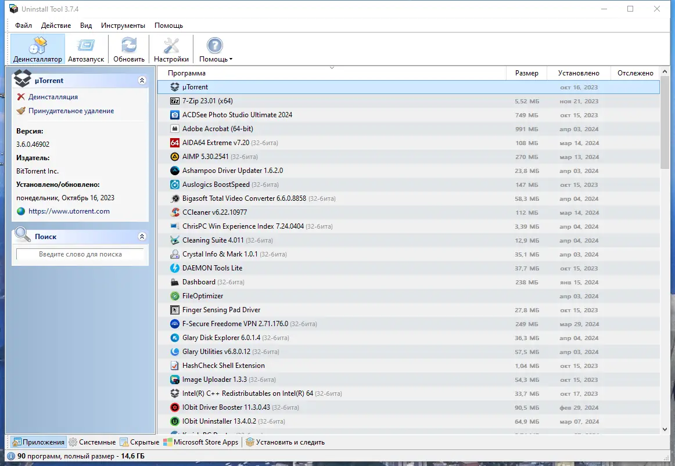Click the Cleaning Suite 4.011 icon

point(174,240)
